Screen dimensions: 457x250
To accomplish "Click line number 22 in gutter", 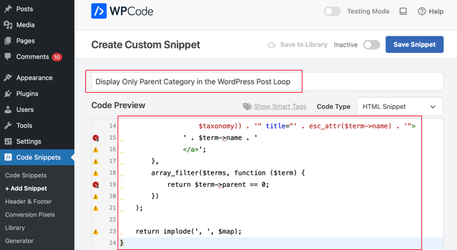I will point(112,220).
